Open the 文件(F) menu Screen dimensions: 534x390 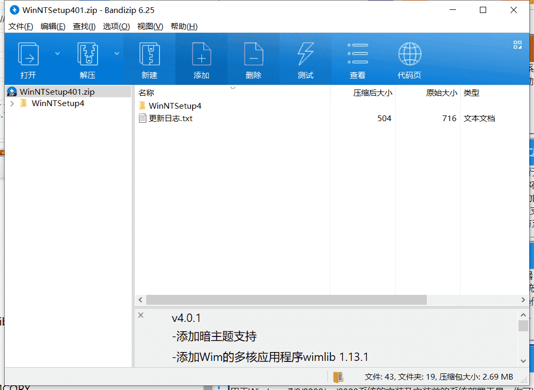20,27
